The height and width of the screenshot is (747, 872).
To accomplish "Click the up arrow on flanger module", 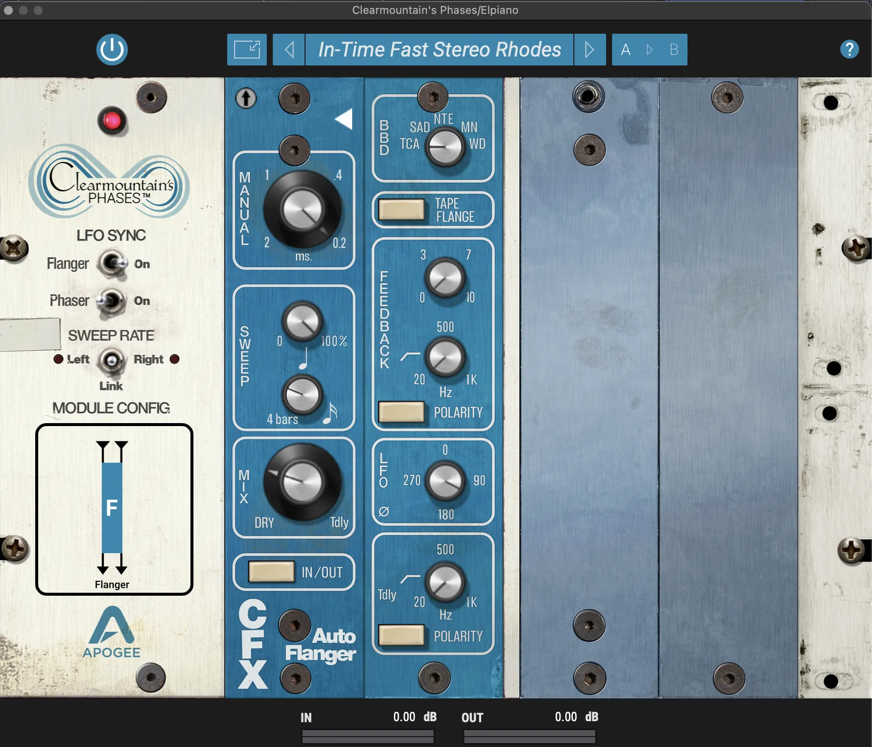I will coord(246,98).
